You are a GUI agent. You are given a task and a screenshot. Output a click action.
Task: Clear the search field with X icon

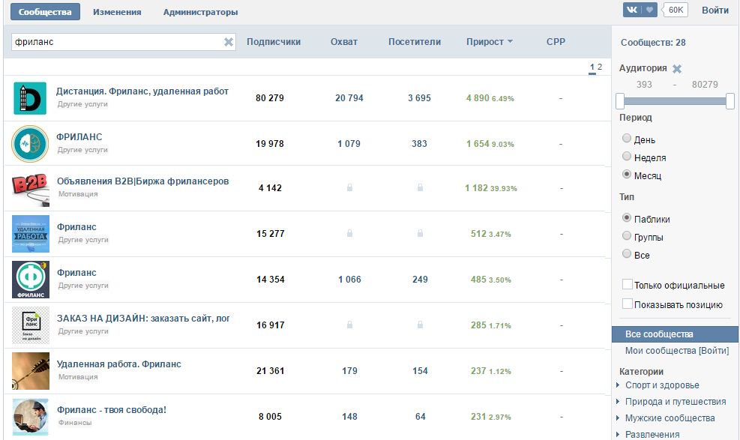tap(229, 42)
